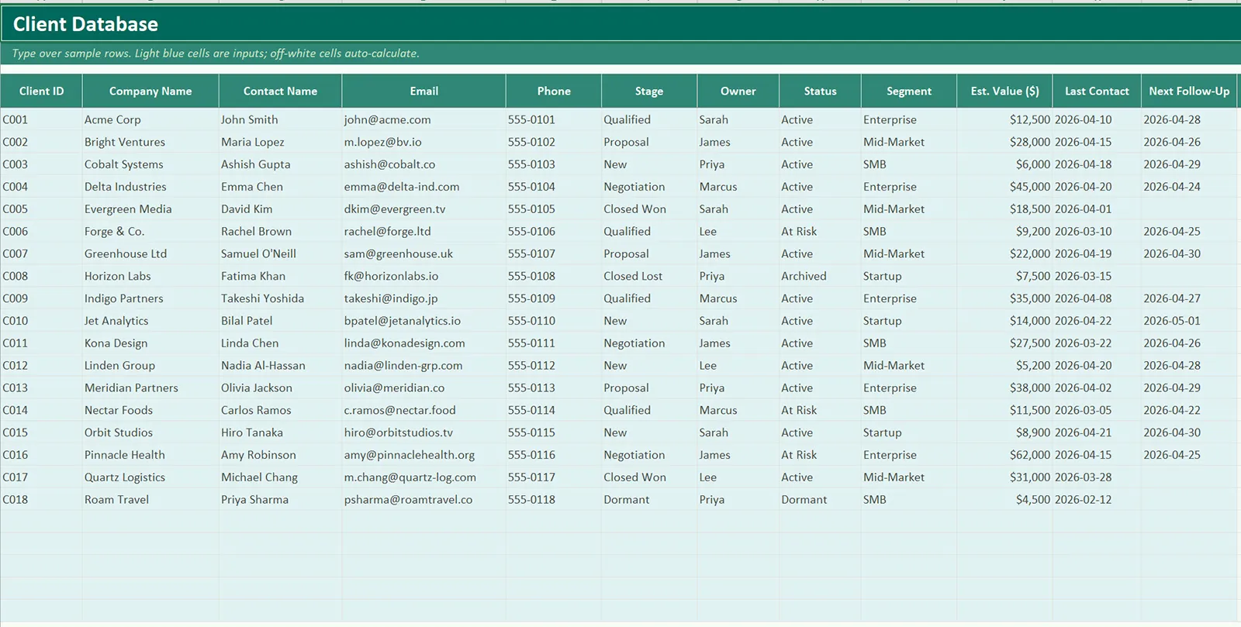Click the Last Contact column header
Image resolution: width=1241 pixels, height=627 pixels.
(x=1097, y=91)
